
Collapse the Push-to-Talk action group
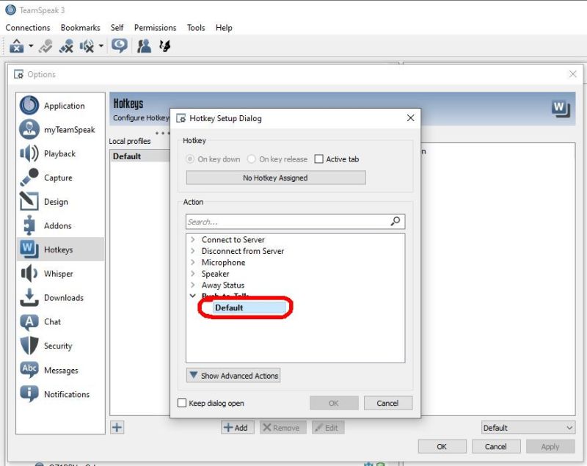[193, 296]
